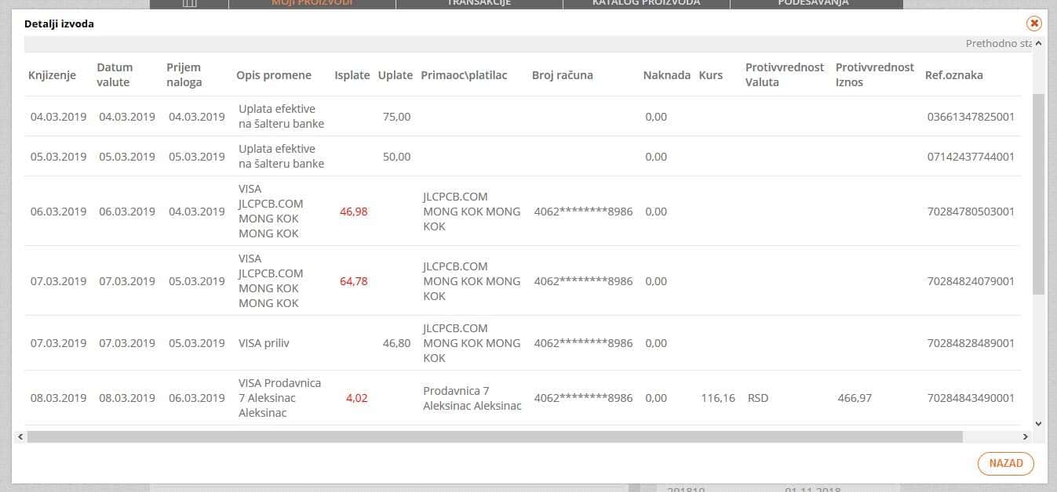Select counter-value amount 466,97
The width and height of the screenshot is (1057, 492).
(x=855, y=398)
